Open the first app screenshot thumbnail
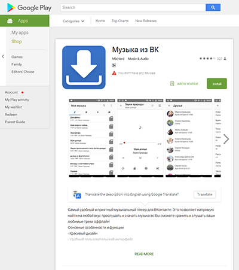The width and height of the screenshot is (239, 270). [92, 138]
